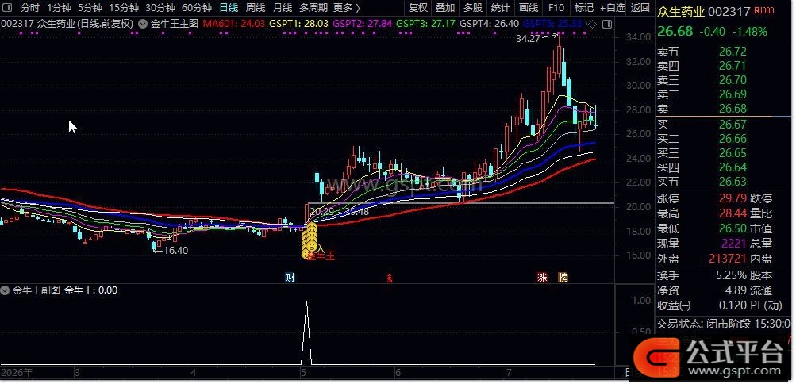
Task: Click the 榜 ranking event marker
Action: 563,278
